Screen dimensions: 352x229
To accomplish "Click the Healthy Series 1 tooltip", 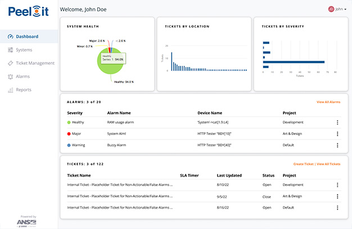I will (113, 58).
